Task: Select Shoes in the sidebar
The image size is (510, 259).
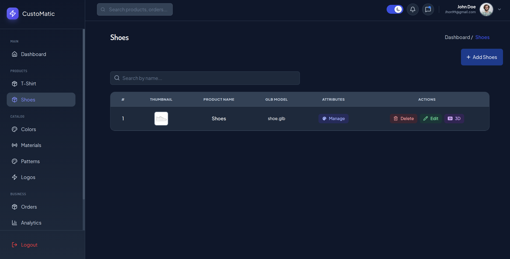Action: coord(41,100)
